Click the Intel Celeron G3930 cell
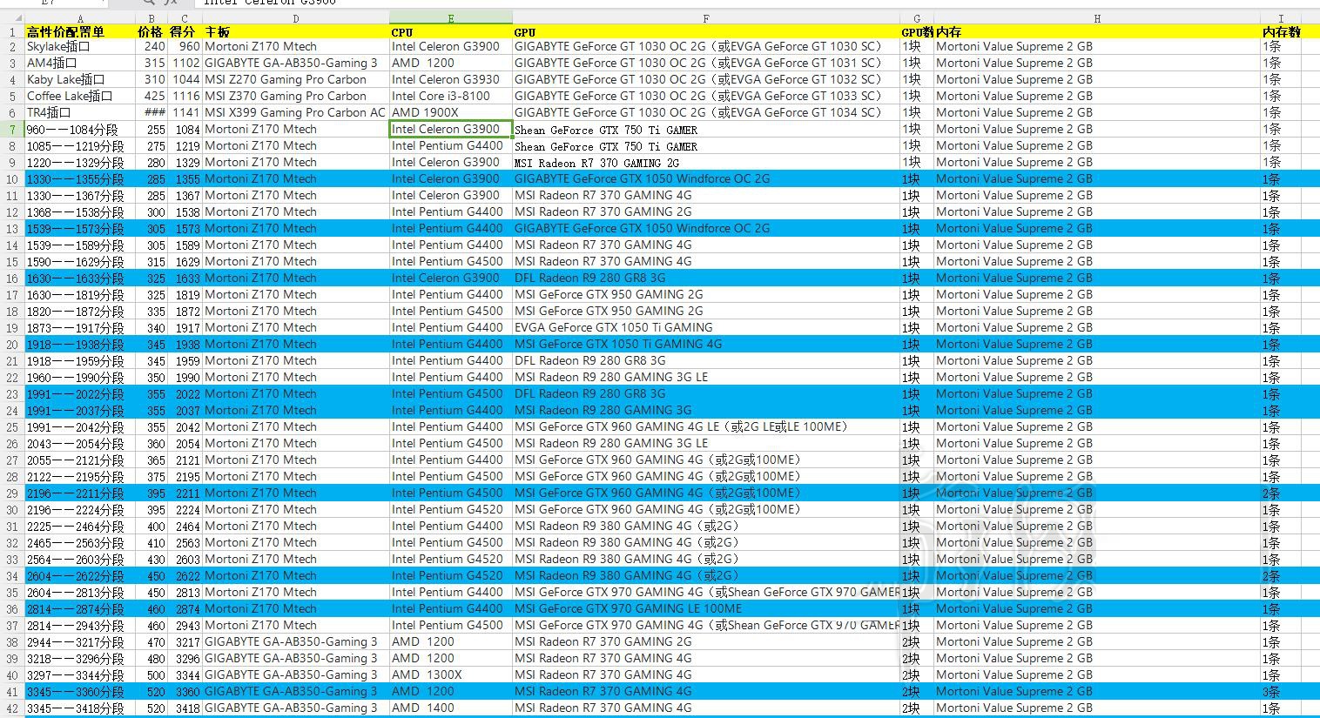 click(451, 79)
